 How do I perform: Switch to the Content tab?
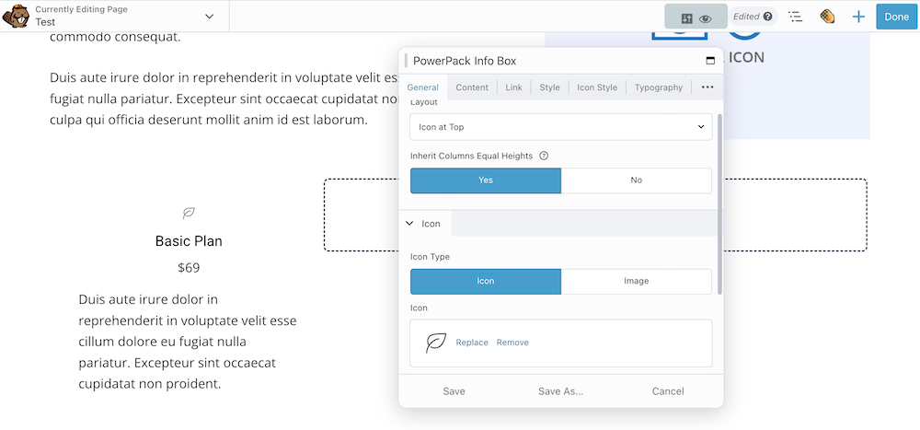472,87
